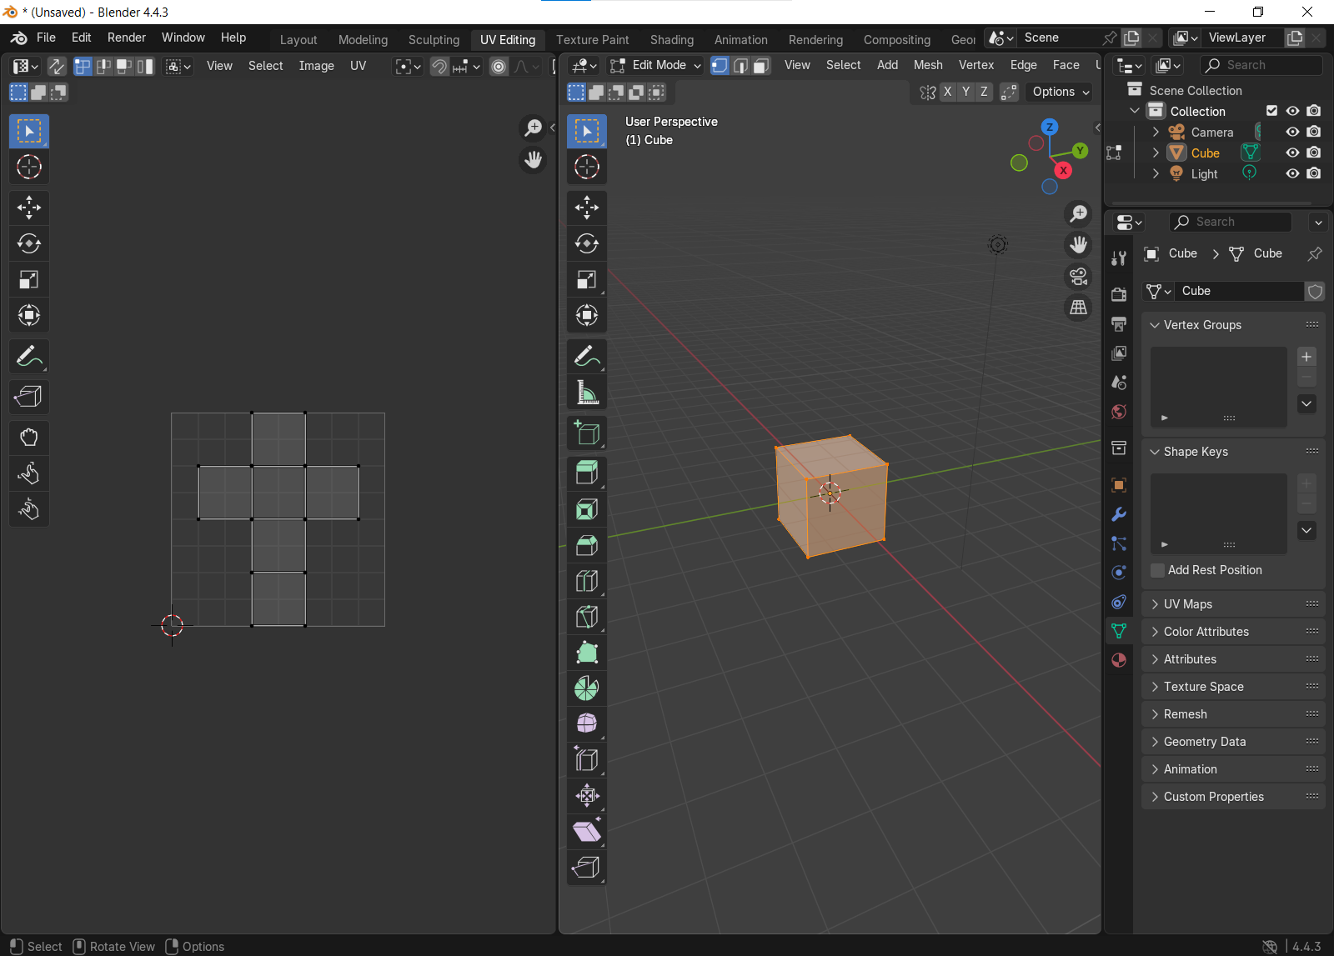Add a new vertex group
The height and width of the screenshot is (956, 1334).
point(1306,357)
